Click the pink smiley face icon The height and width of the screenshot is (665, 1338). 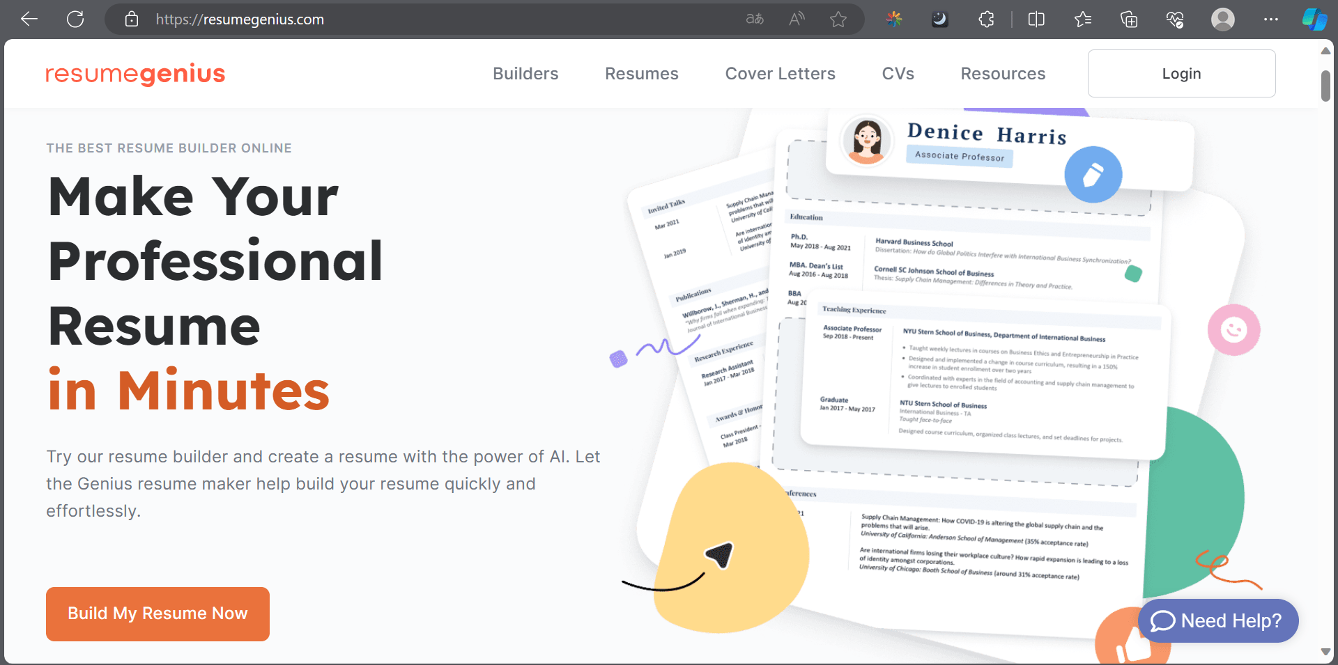pos(1234,329)
